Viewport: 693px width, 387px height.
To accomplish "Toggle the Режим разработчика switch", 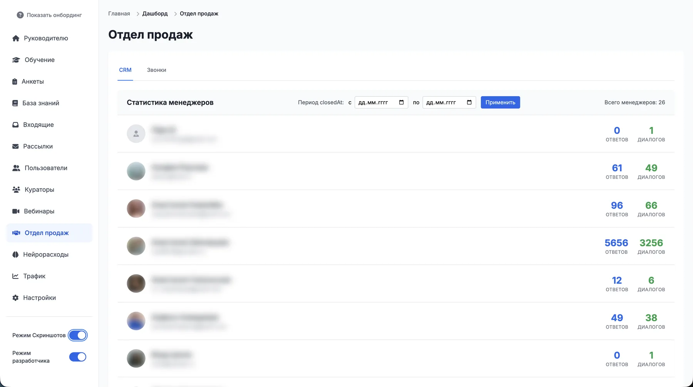I will (78, 357).
